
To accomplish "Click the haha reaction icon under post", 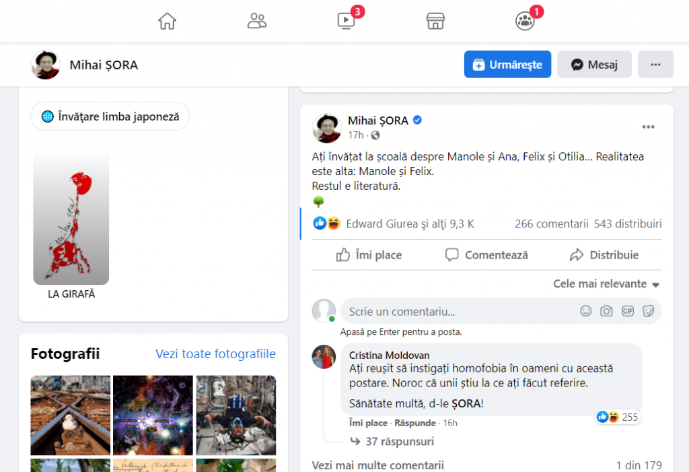I will tap(334, 224).
